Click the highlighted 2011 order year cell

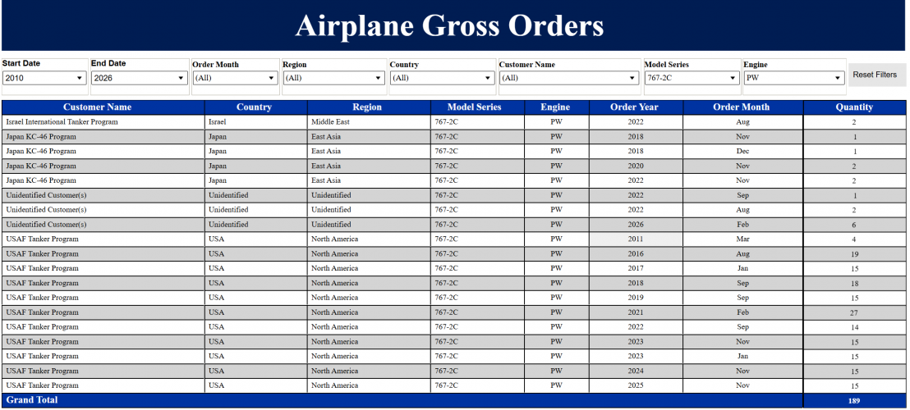click(x=636, y=239)
